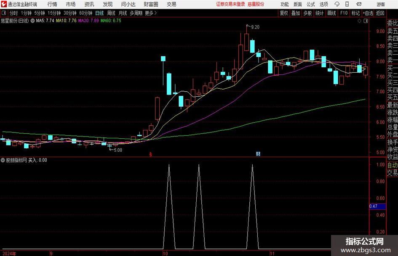Click the 5.08 low price label
The height and width of the screenshot is (256, 398).
coord(118,150)
